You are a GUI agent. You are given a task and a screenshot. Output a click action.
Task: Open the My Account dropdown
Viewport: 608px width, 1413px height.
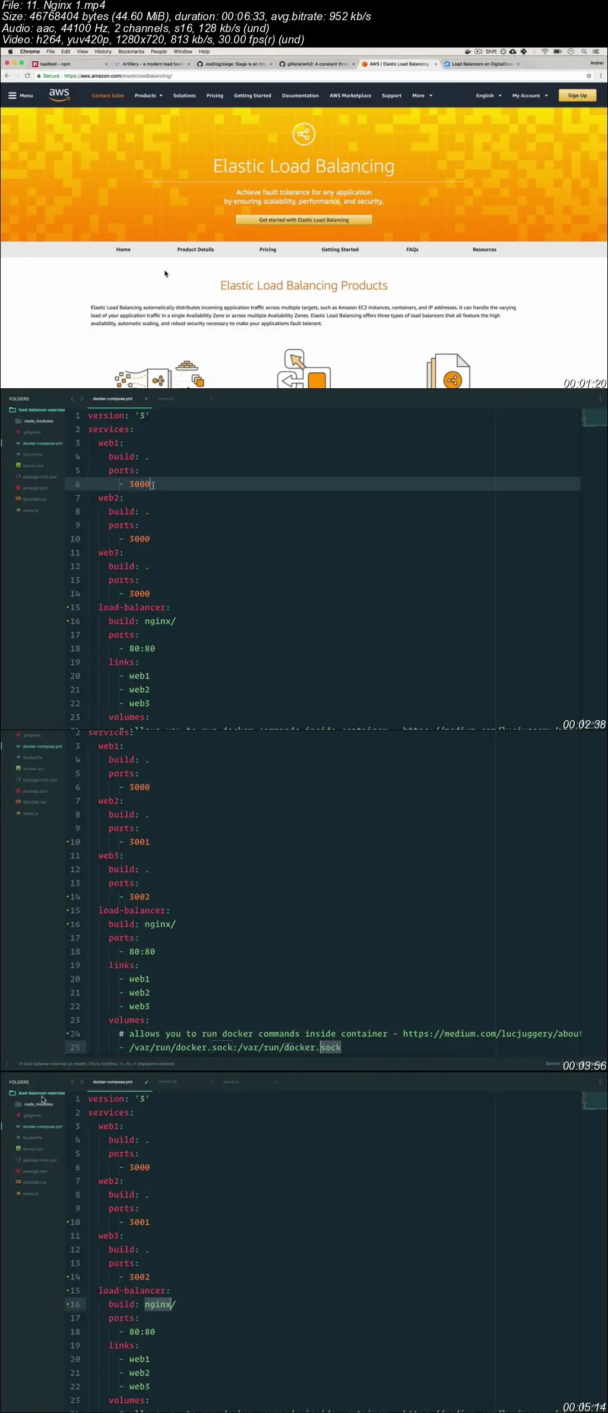point(530,96)
